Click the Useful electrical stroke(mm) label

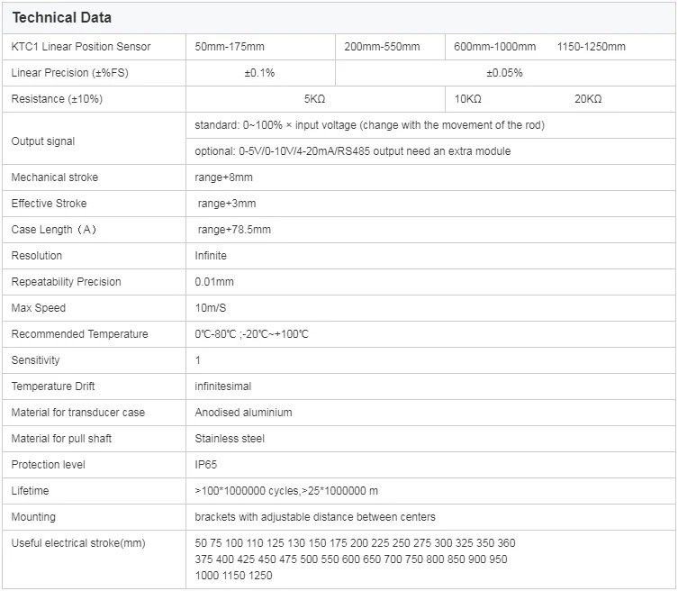click(77, 543)
